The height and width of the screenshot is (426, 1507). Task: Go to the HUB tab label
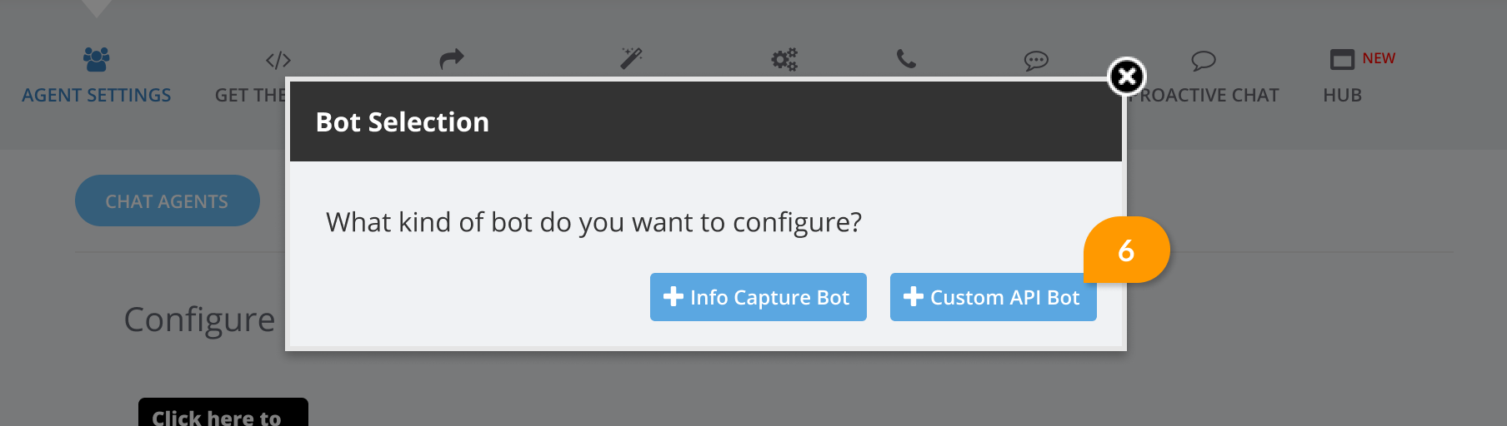point(1343,96)
